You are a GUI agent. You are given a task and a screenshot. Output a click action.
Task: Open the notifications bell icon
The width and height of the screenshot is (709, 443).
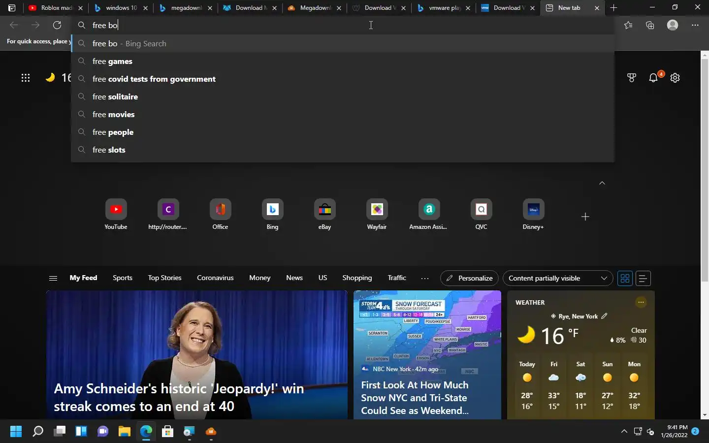[x=653, y=78]
